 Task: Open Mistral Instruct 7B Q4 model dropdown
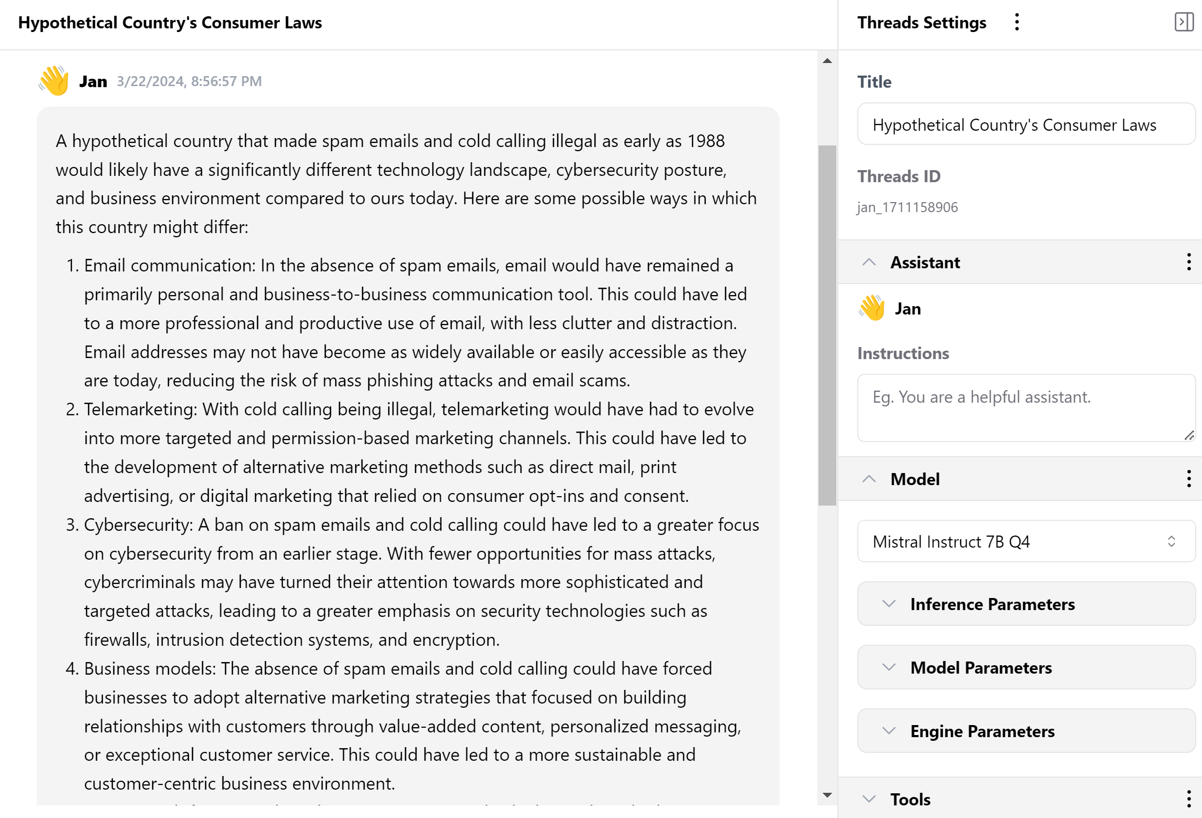pyautogui.click(x=1026, y=541)
